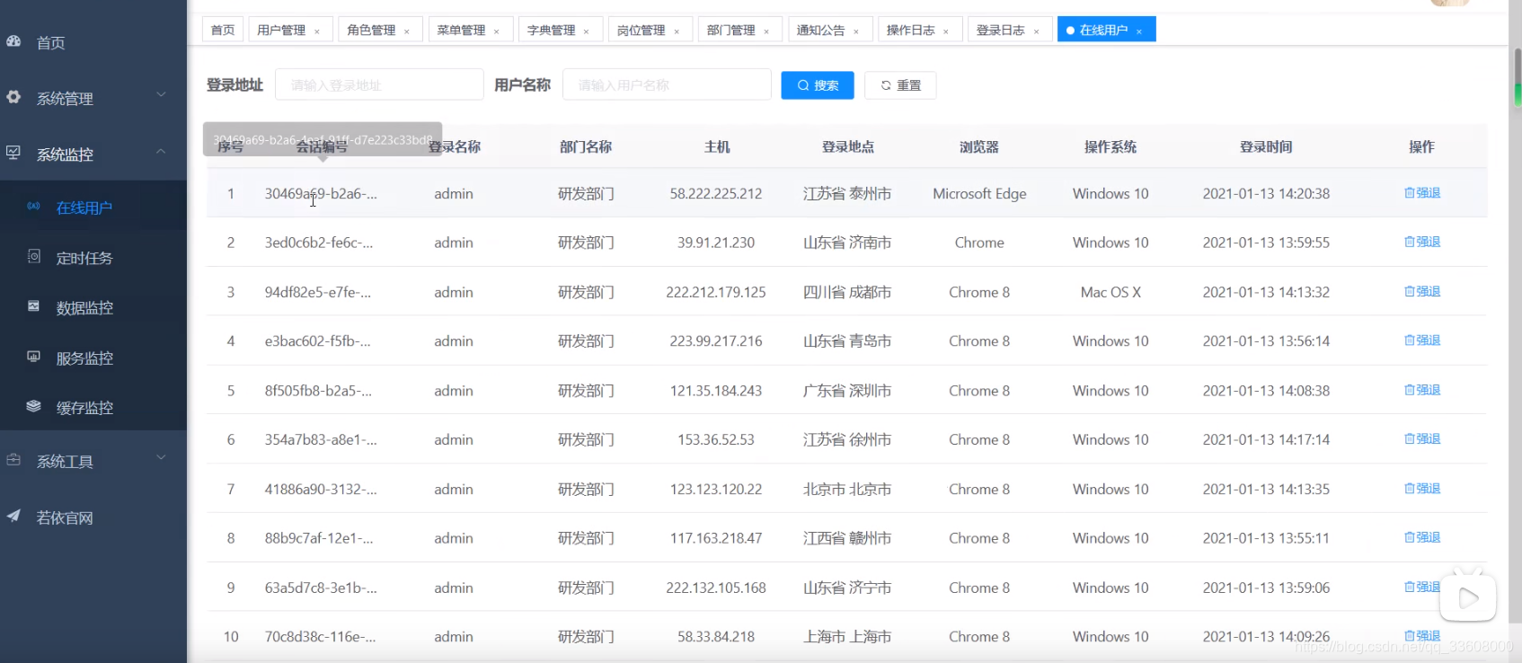The image size is (1522, 663).
Task: Click the 系统管理 gear icon
Action: (13, 96)
